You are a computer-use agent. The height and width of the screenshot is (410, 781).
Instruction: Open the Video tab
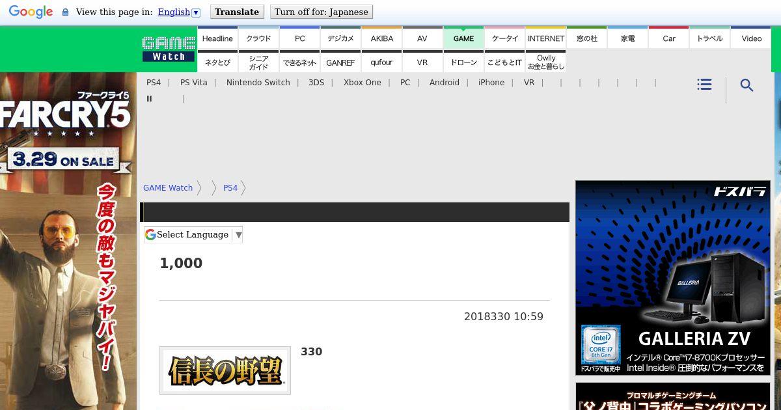pyautogui.click(x=752, y=38)
